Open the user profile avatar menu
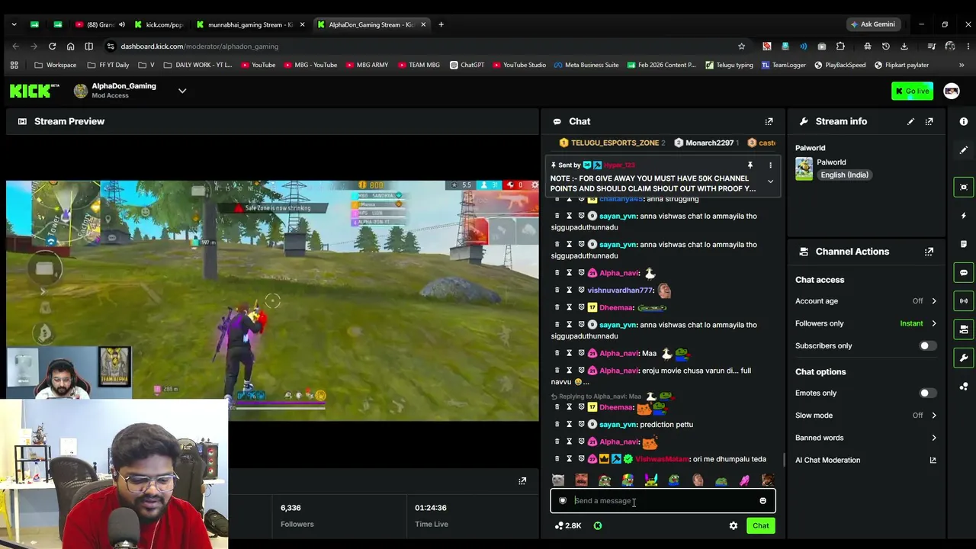Screen dimensions: 976x549 tap(952, 91)
